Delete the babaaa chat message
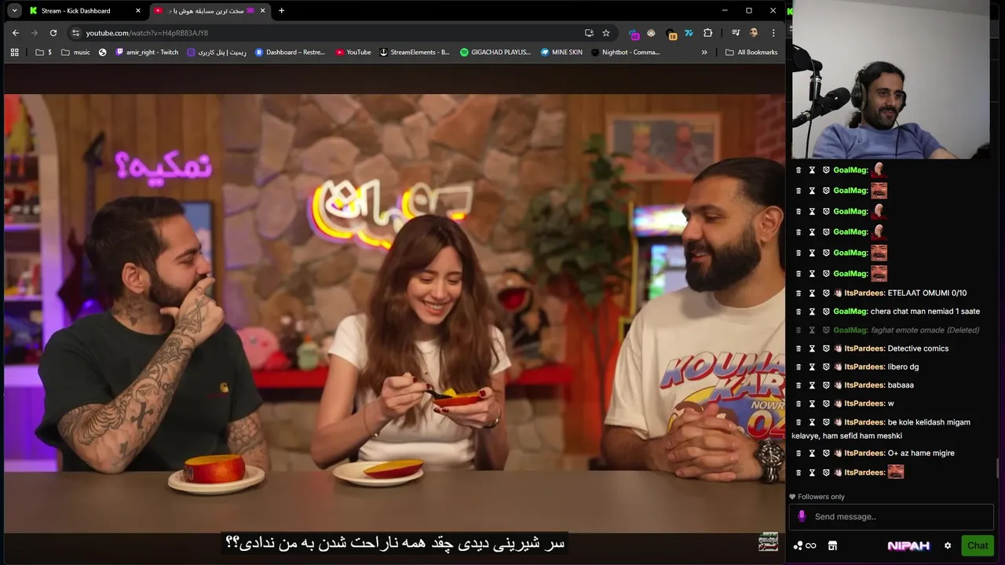This screenshot has width=1005, height=565. tap(799, 385)
